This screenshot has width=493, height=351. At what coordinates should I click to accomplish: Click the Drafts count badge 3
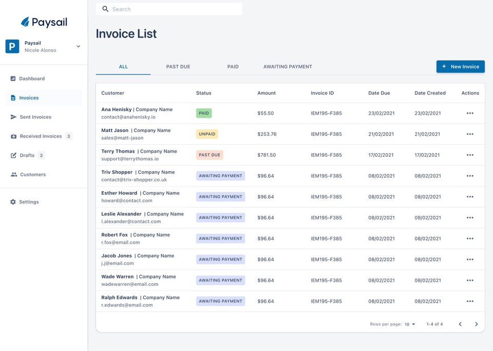coord(41,155)
